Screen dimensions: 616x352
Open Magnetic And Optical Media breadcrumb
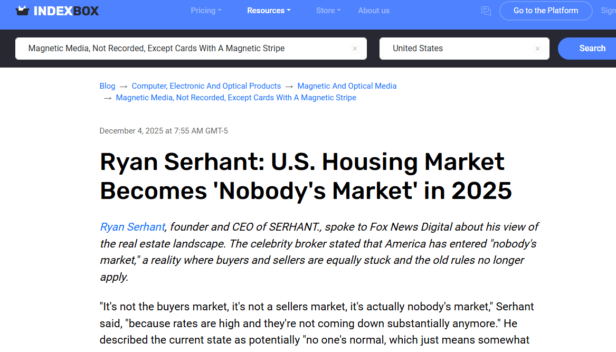tap(347, 86)
